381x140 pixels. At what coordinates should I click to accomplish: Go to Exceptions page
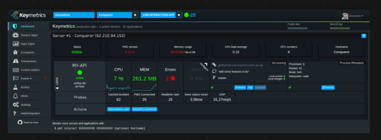click(x=28, y=52)
